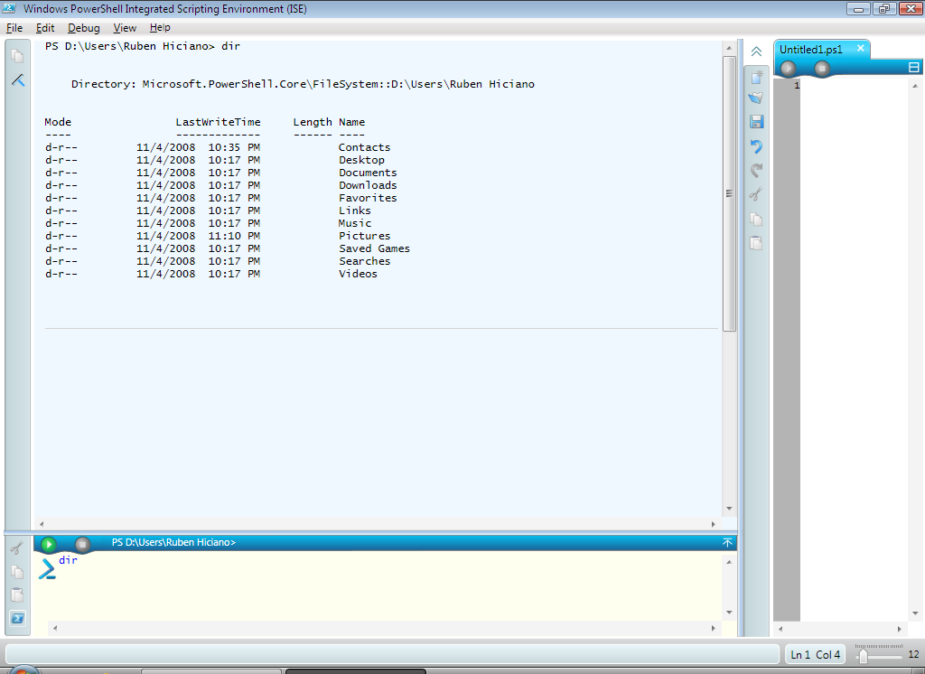Click the output pane vertical scrollbar thumb
The width and height of the screenshot is (925, 674).
coord(729,193)
